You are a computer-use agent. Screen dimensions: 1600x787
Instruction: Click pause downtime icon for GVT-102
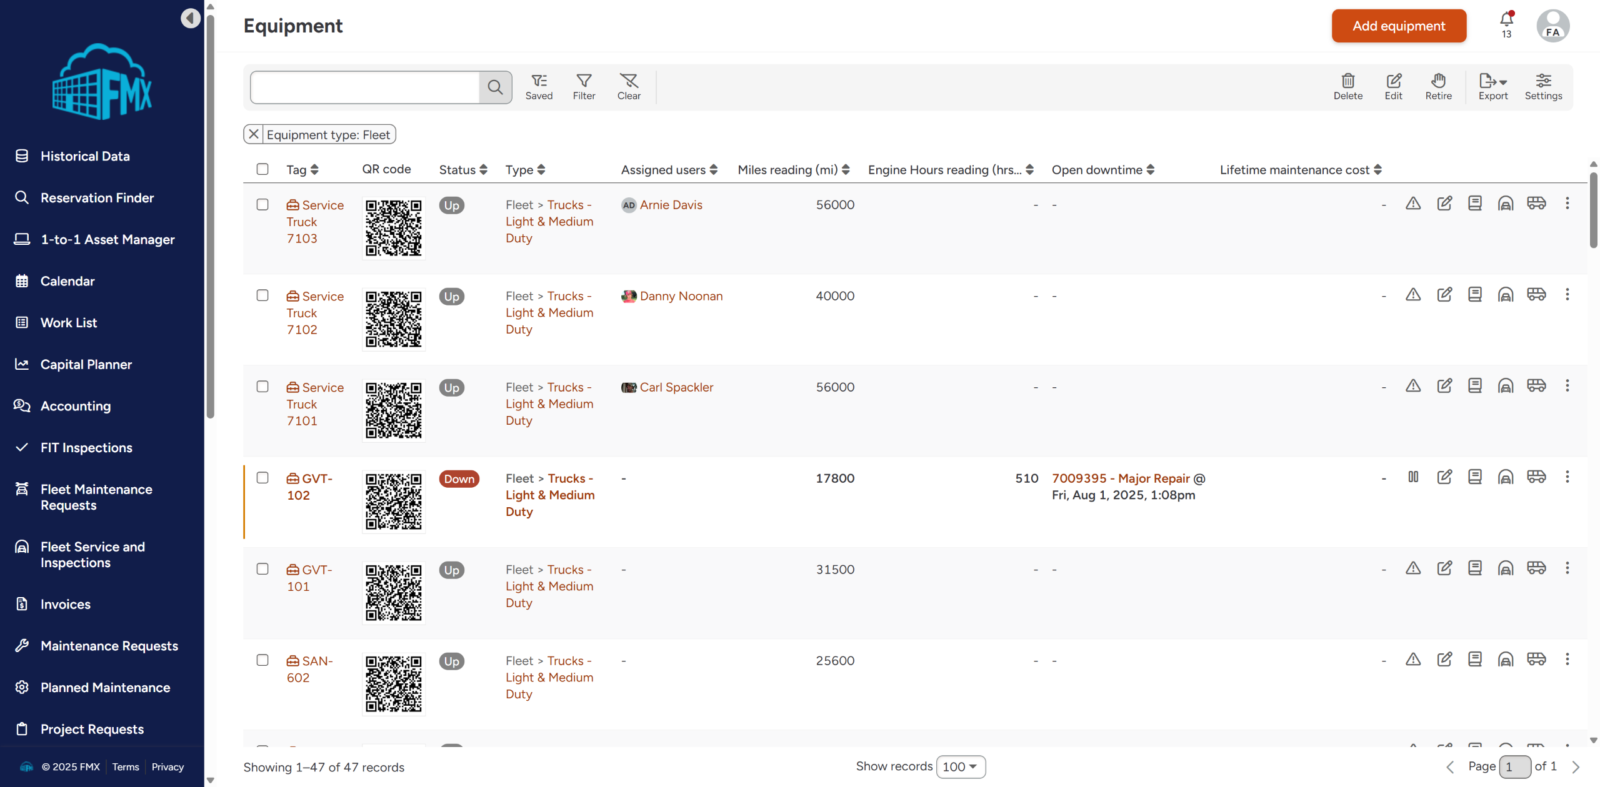pos(1413,477)
